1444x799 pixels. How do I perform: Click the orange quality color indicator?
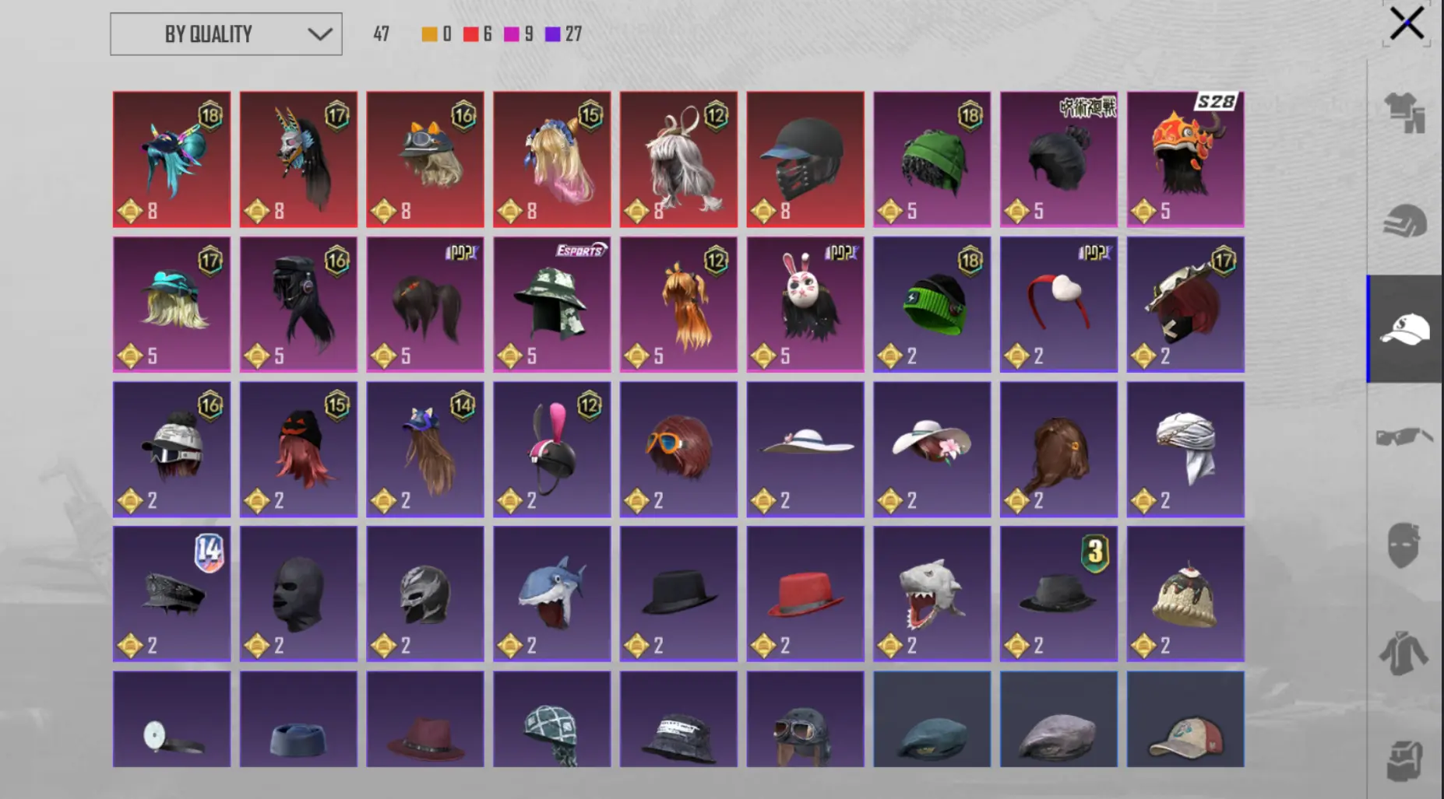tap(429, 34)
